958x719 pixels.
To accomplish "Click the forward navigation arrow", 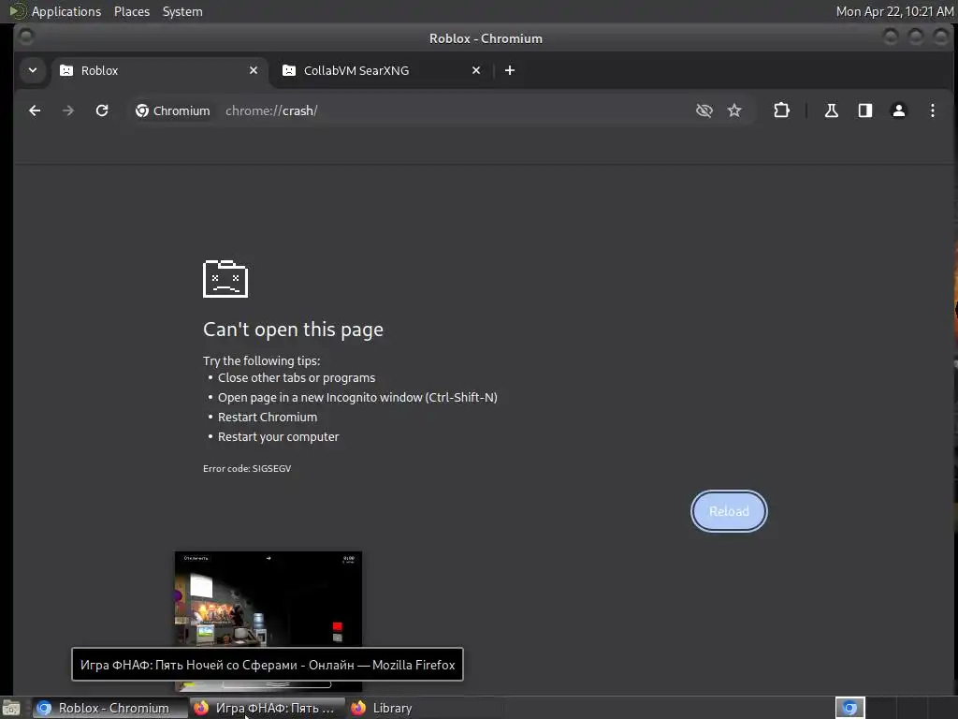I will (67, 110).
